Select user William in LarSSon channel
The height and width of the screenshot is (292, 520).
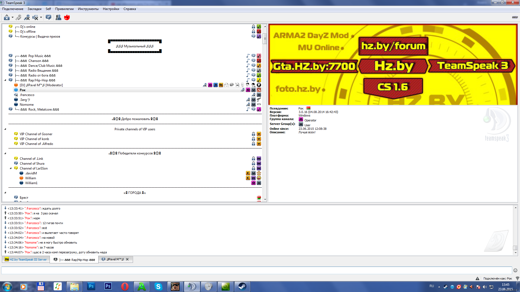pos(30,178)
